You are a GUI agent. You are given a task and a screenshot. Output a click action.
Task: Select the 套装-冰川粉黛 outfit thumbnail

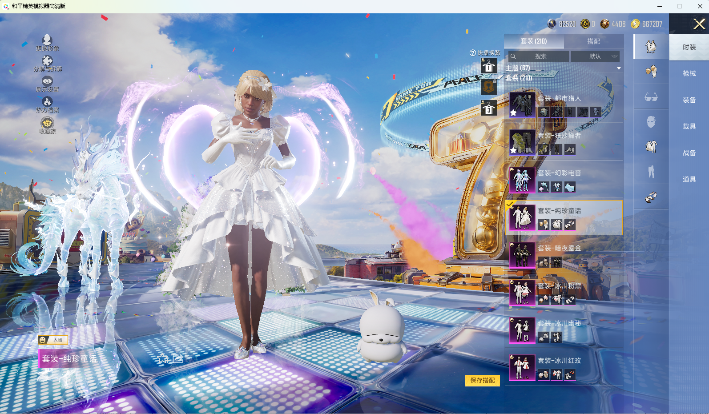[522, 293]
